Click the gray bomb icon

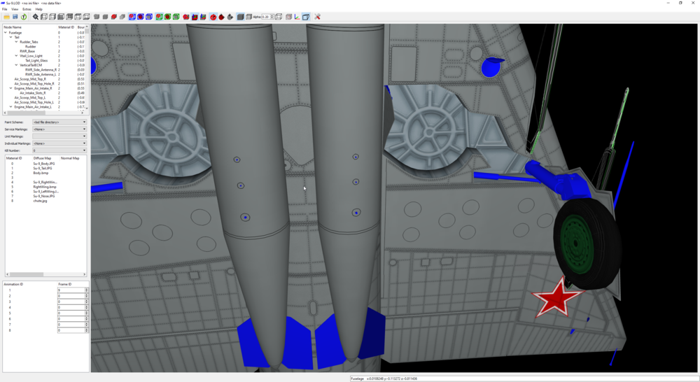click(230, 17)
